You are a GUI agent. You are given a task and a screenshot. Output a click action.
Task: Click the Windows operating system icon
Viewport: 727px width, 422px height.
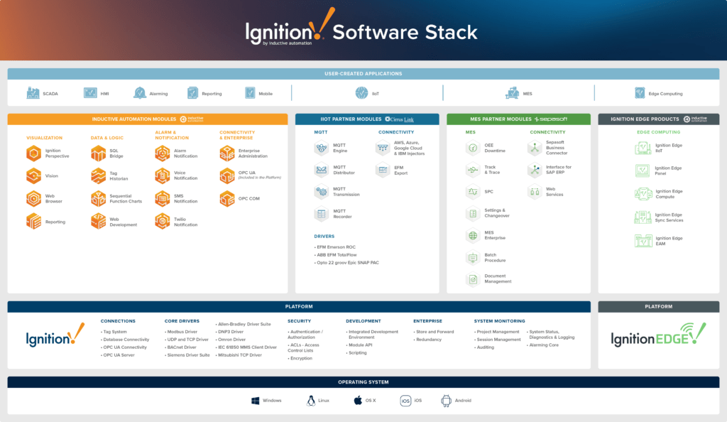(x=256, y=401)
